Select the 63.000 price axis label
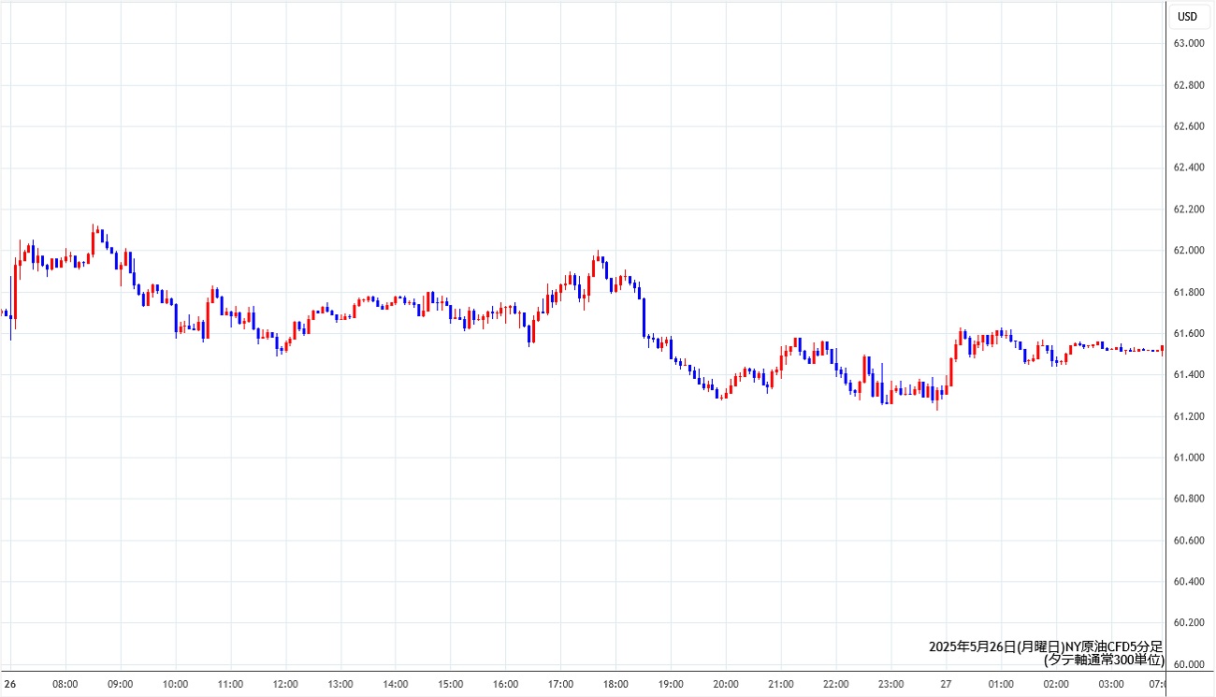The image size is (1216, 697). click(1189, 44)
